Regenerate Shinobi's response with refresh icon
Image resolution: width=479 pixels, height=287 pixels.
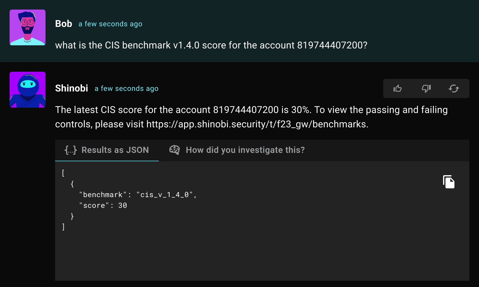pos(454,88)
